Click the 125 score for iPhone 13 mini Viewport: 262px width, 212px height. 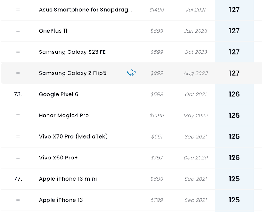click(234, 179)
